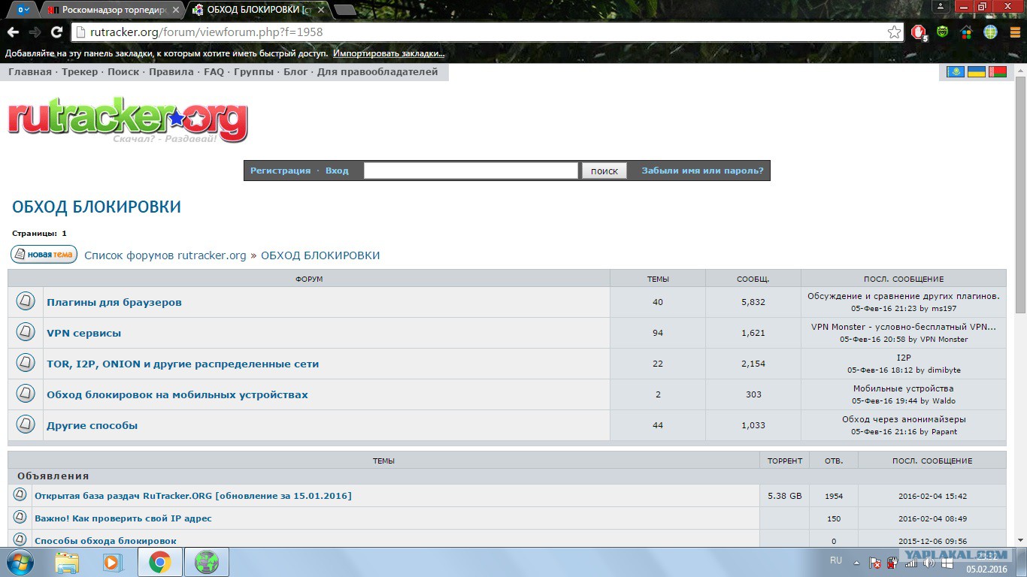The image size is (1027, 577).
Task: Click the rutracker.org logo
Action: pyautogui.click(x=128, y=120)
